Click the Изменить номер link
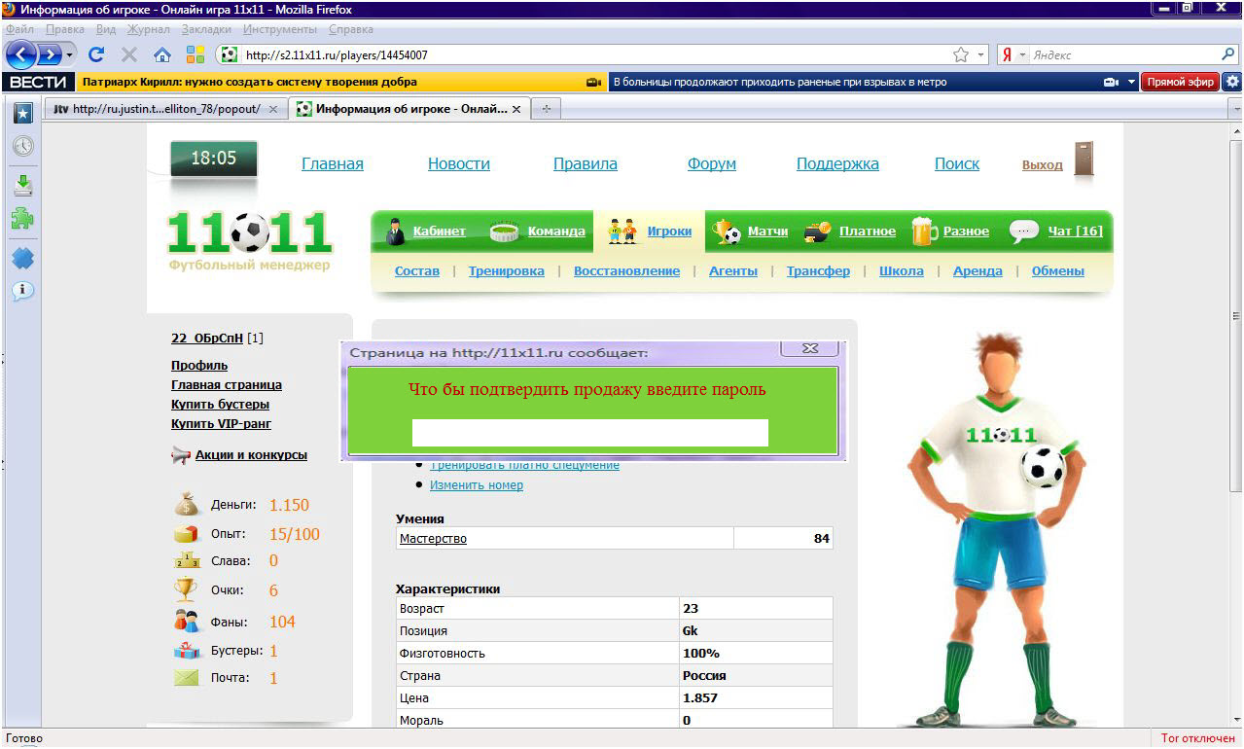Viewport: 1244px width, 749px height. [x=477, y=485]
